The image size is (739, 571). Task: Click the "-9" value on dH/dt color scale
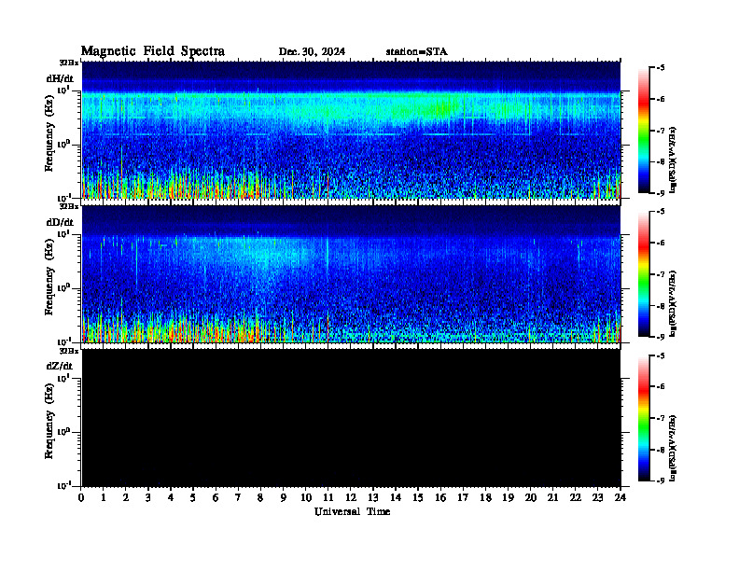[661, 193]
